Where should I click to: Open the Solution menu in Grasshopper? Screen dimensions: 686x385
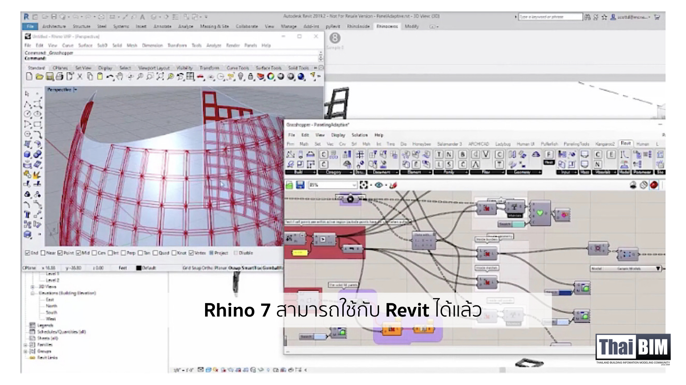coord(360,135)
